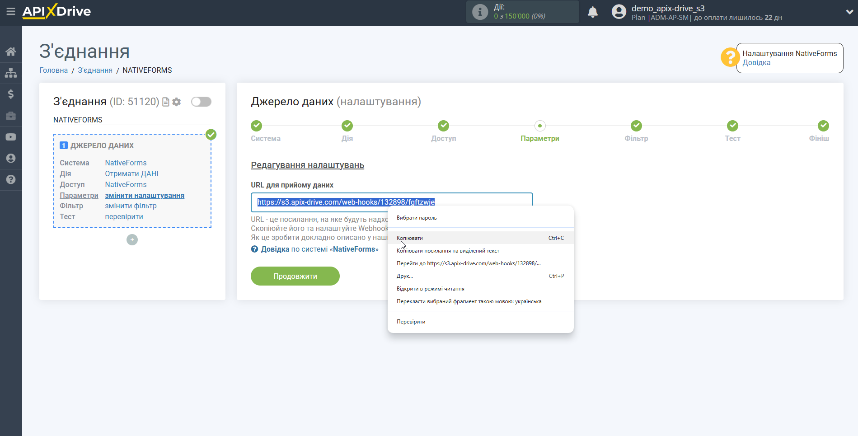Open the hamburger menu
Image resolution: width=858 pixels, height=436 pixels.
point(11,11)
